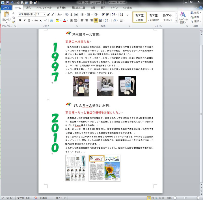Select the sunflower newsletter thumbnail image
This screenshot has height=200, width=203.
(x=104, y=168)
